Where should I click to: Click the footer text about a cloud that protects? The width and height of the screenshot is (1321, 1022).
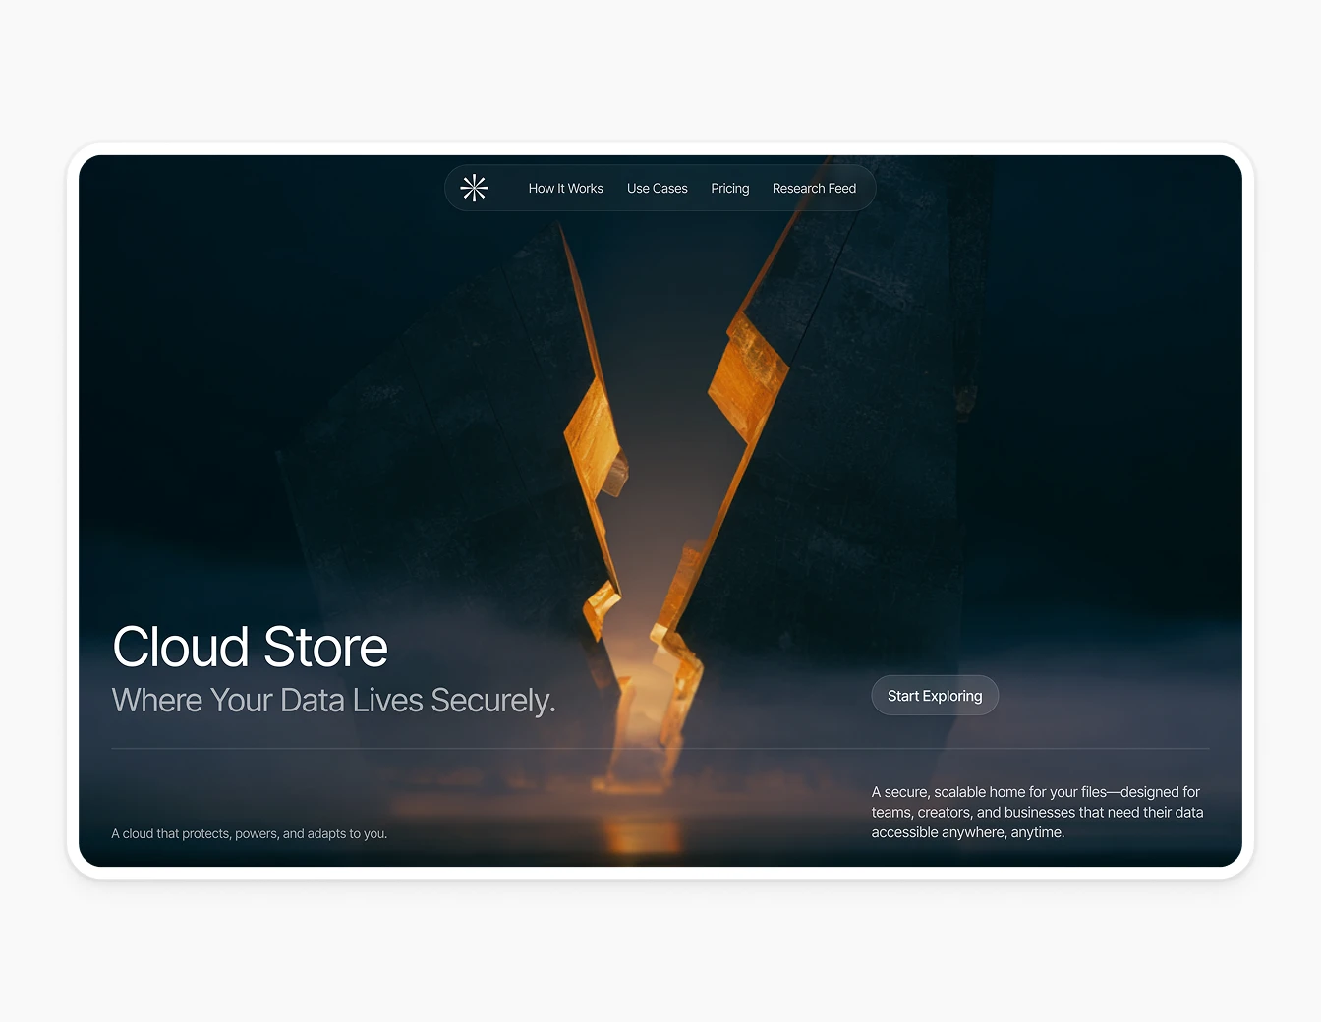click(x=250, y=832)
